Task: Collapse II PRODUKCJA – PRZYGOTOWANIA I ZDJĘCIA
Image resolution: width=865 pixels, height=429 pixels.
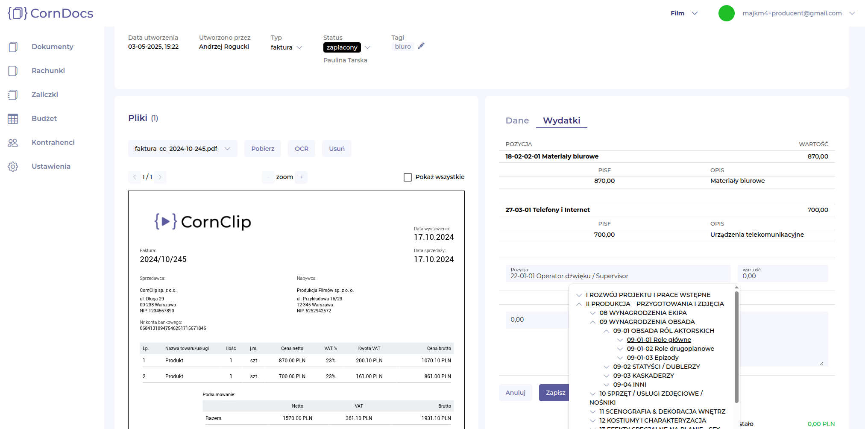Action: click(579, 304)
